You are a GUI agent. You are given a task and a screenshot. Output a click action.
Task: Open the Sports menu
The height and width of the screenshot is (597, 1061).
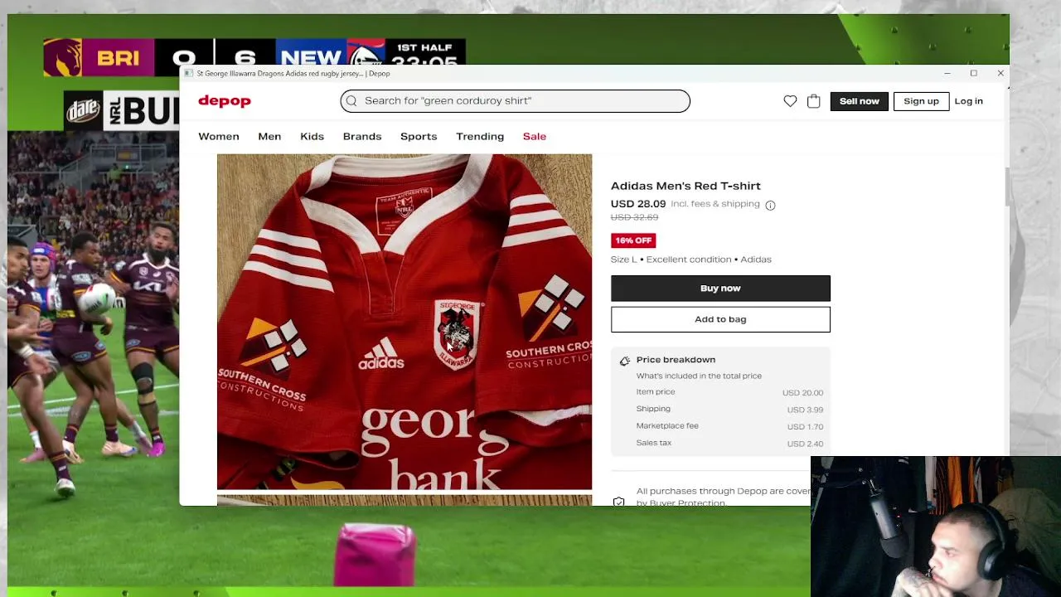[419, 136]
